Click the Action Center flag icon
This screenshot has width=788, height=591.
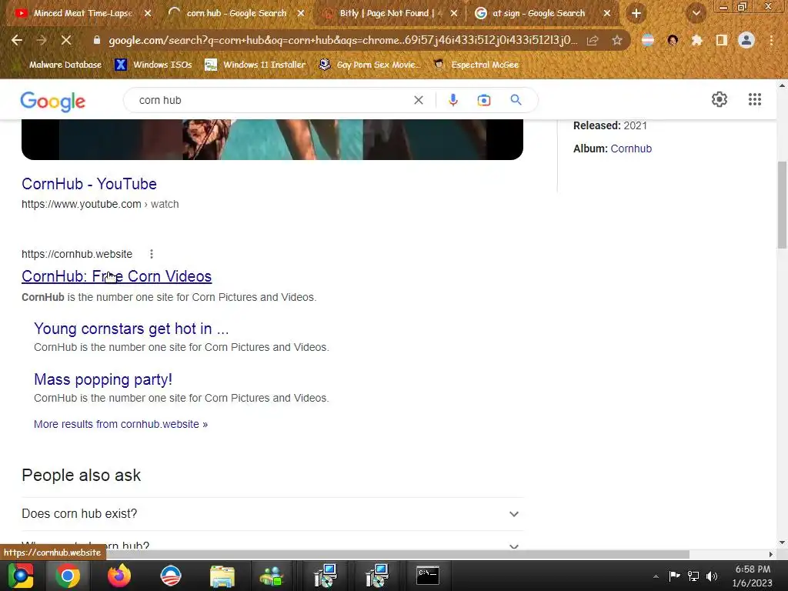(x=674, y=576)
